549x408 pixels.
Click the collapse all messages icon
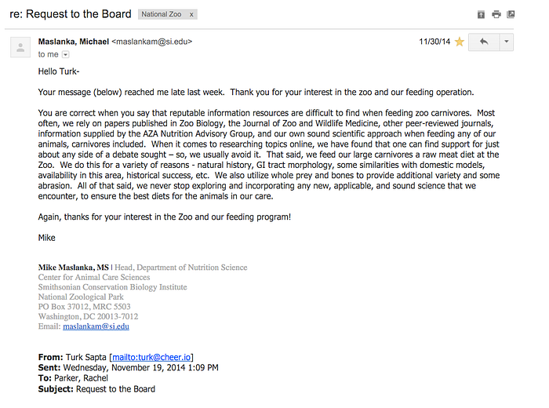coord(481,14)
